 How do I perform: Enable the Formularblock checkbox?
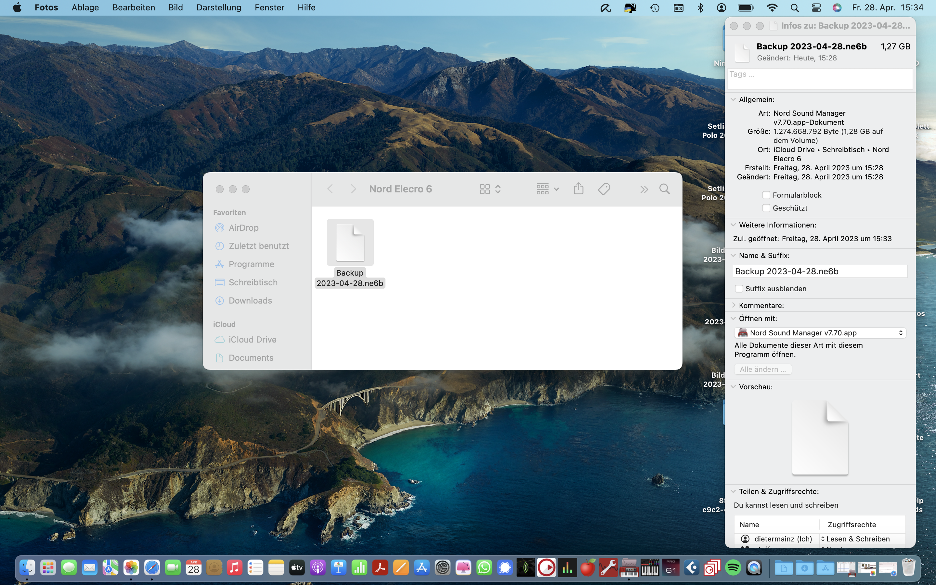coord(766,195)
